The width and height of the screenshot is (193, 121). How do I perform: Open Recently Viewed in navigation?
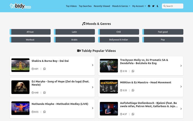tap(102, 6)
